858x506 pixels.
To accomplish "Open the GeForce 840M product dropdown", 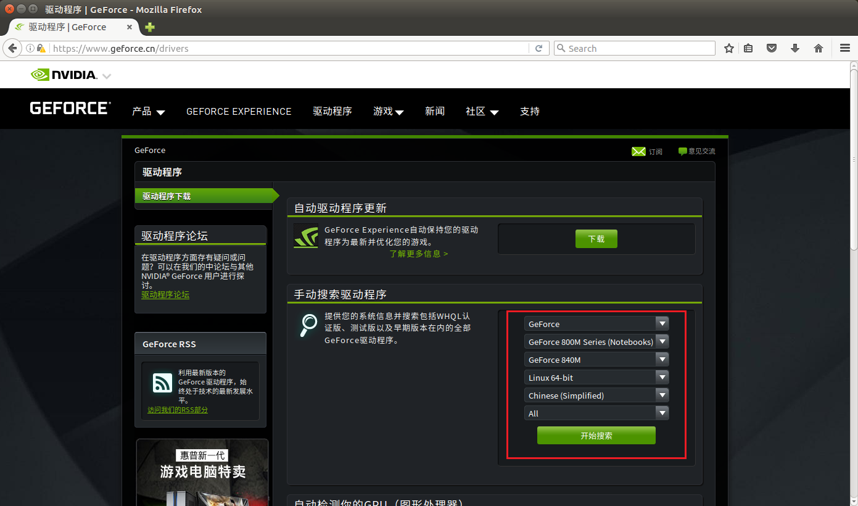I will (596, 359).
